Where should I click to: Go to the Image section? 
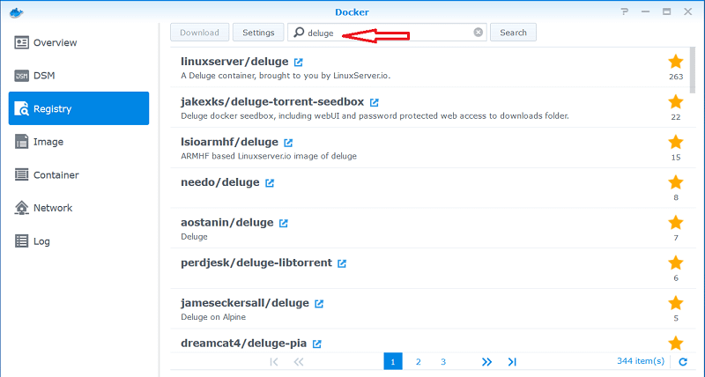point(78,142)
